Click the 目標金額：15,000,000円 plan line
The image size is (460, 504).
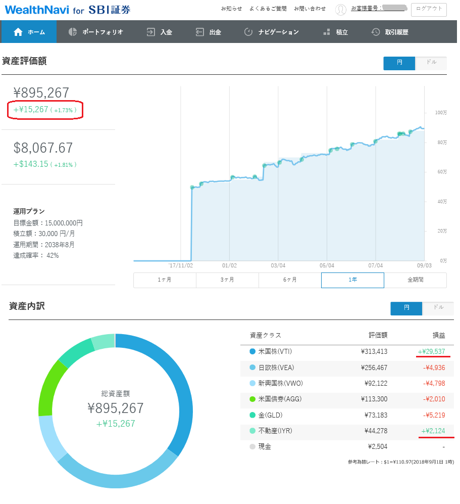[48, 223]
